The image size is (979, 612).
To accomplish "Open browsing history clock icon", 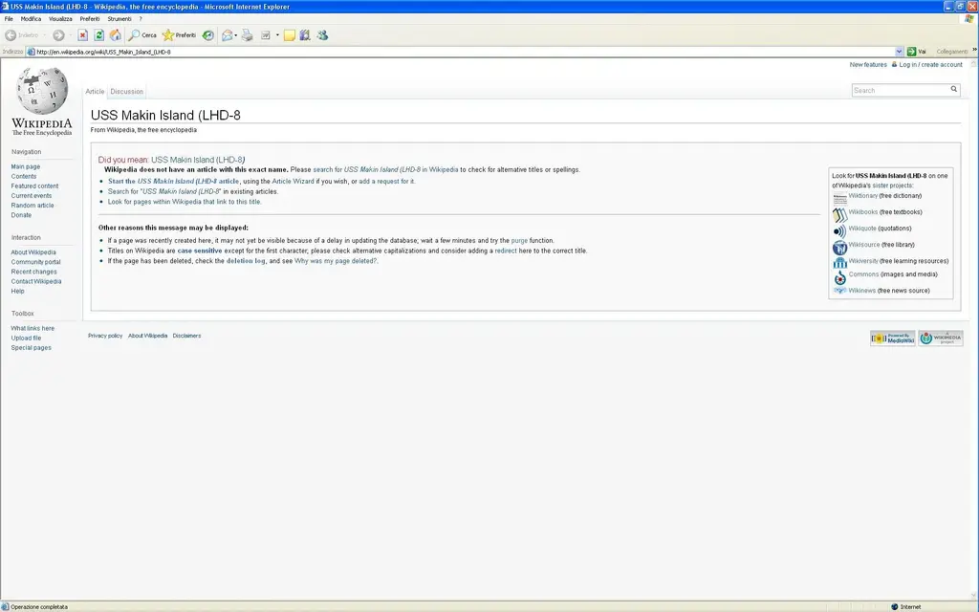I will pyautogui.click(x=207, y=35).
